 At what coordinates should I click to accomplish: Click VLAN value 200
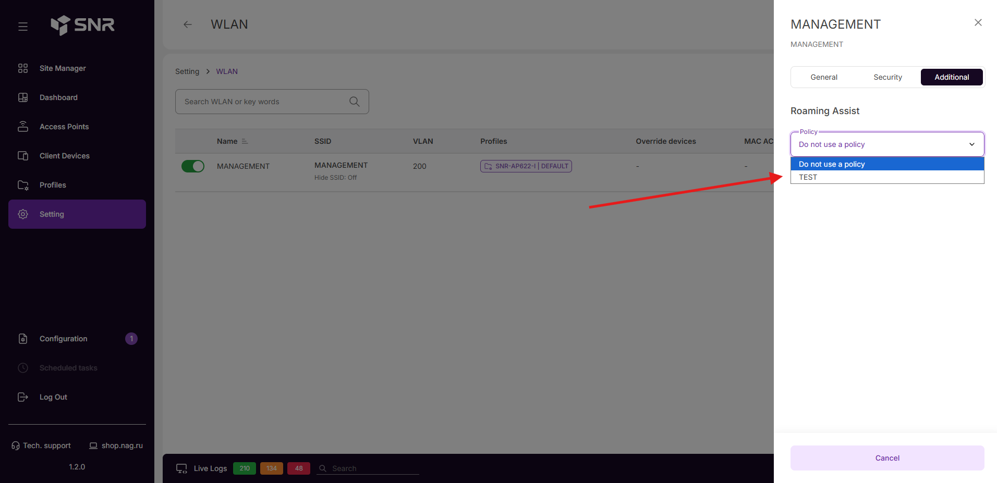420,166
